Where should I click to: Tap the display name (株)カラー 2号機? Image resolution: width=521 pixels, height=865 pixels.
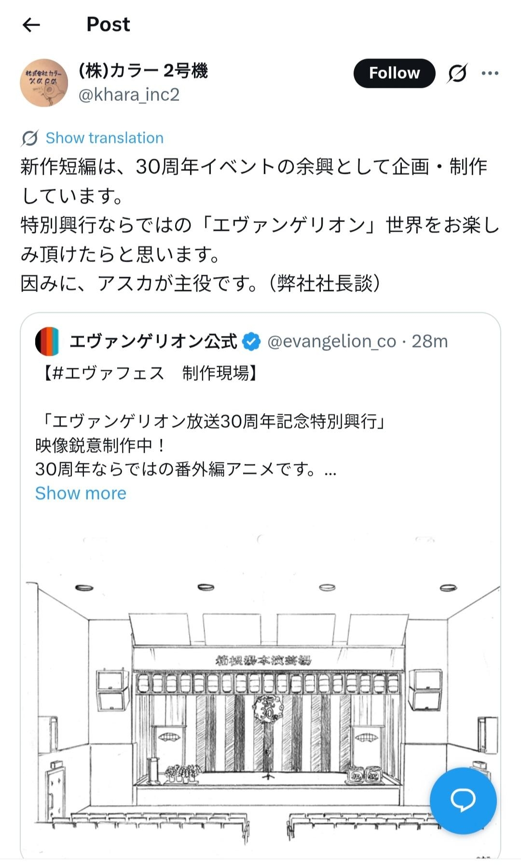(x=143, y=71)
